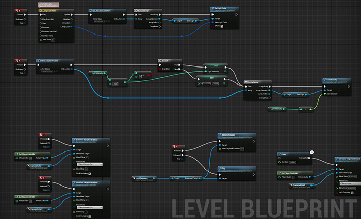Click the Lamp Color Fade comment label
This screenshot has height=219, width=361.
coord(48,4)
